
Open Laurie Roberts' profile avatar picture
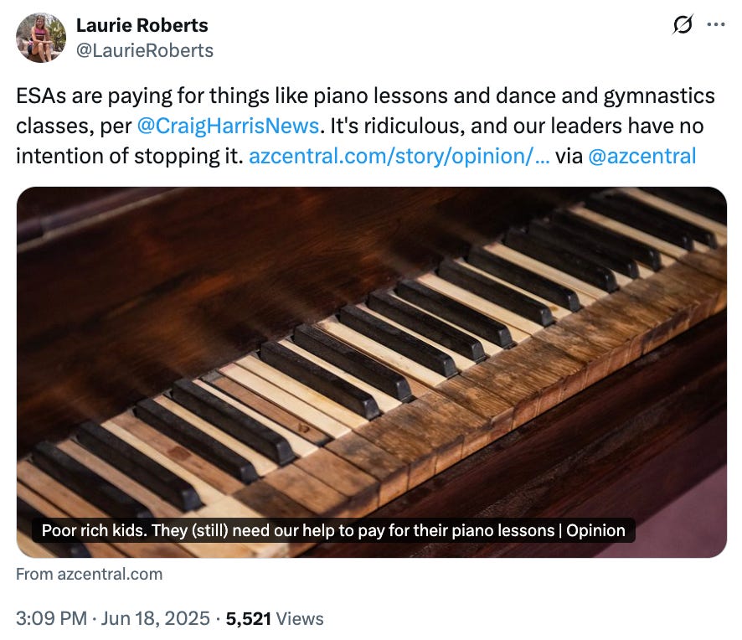41,38
